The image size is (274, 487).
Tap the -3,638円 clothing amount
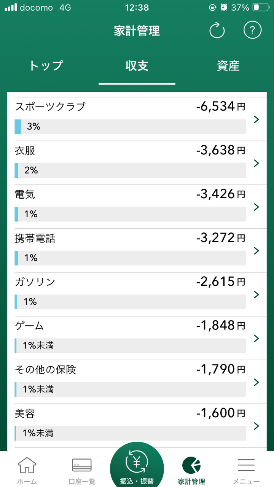coord(221,151)
